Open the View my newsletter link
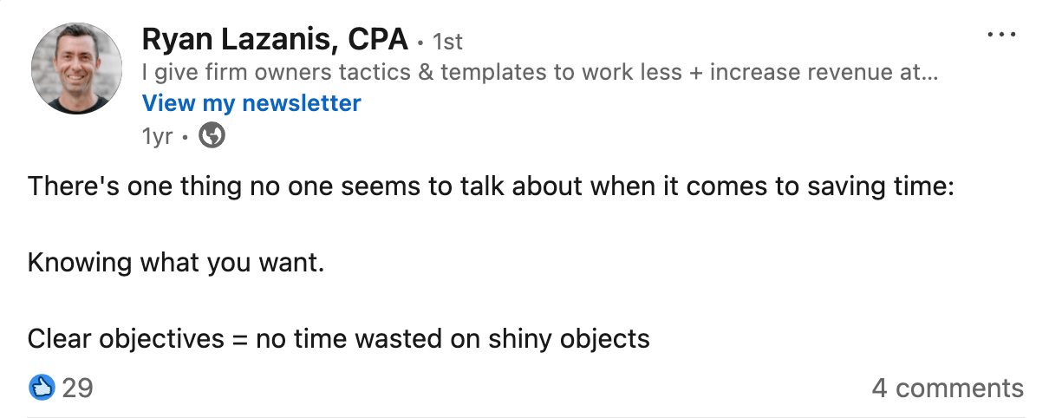 (251, 103)
